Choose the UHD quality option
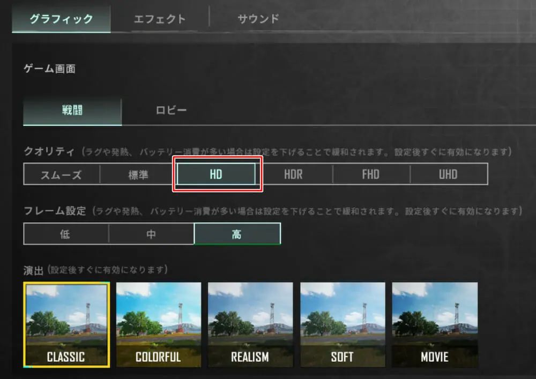 point(449,175)
